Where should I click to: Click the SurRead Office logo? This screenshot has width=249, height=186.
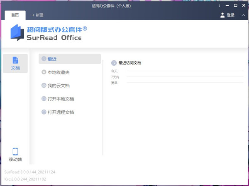point(49,33)
